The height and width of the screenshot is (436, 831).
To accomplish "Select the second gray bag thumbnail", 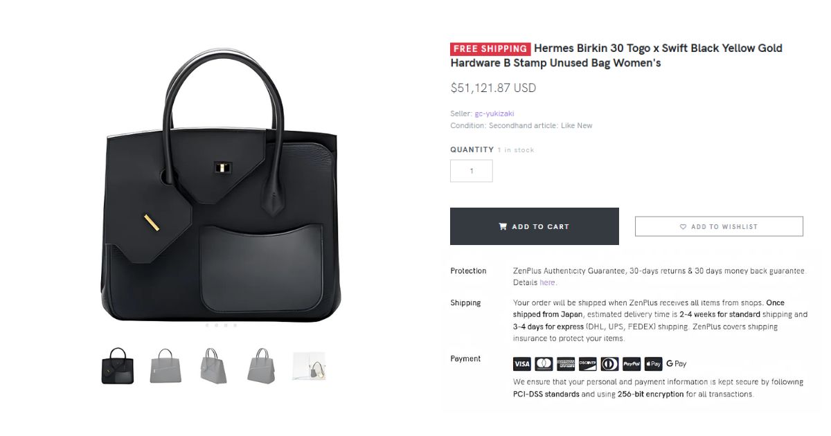I will point(166,366).
